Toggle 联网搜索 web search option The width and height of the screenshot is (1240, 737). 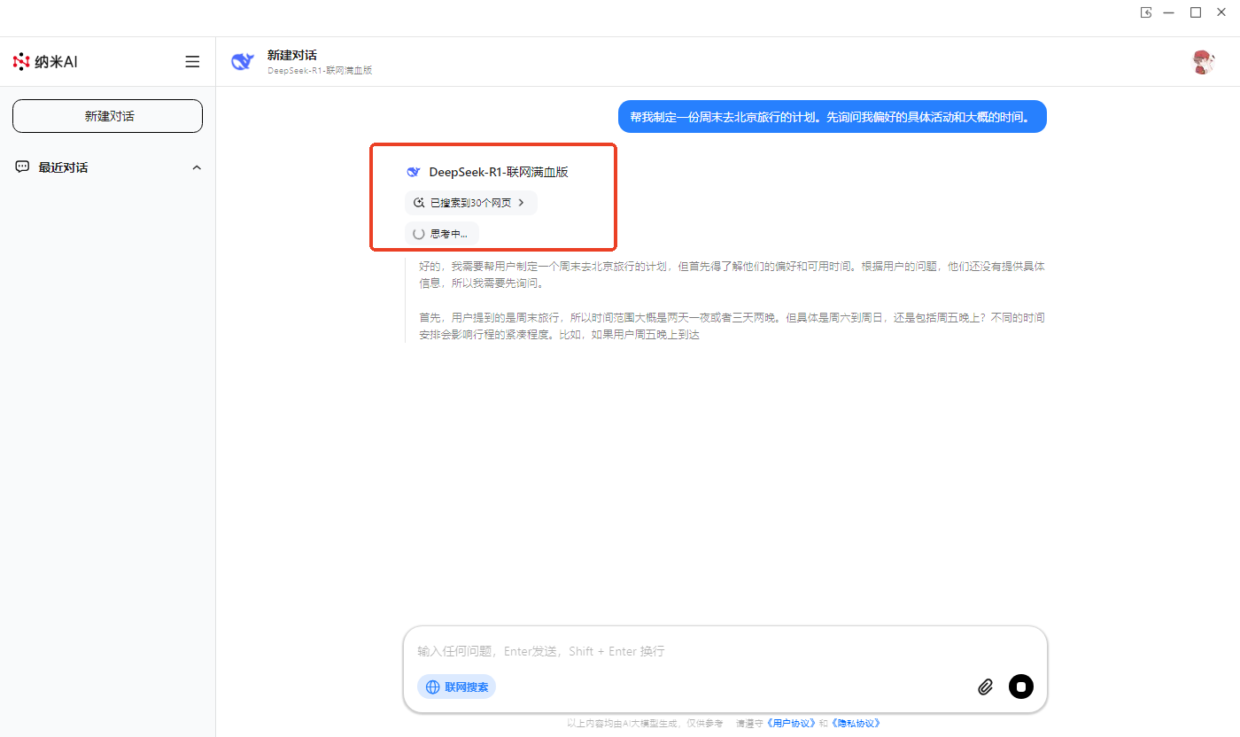click(x=456, y=687)
